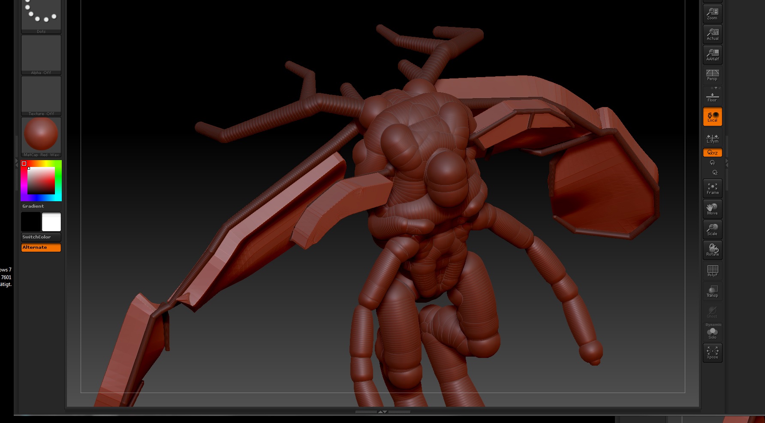Toggle PolyF polyframe display
The width and height of the screenshot is (765, 423).
coord(712,271)
